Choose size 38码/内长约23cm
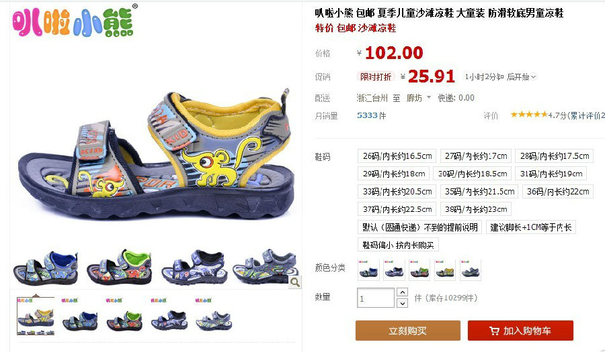This screenshot has width=605, height=352. click(x=476, y=209)
